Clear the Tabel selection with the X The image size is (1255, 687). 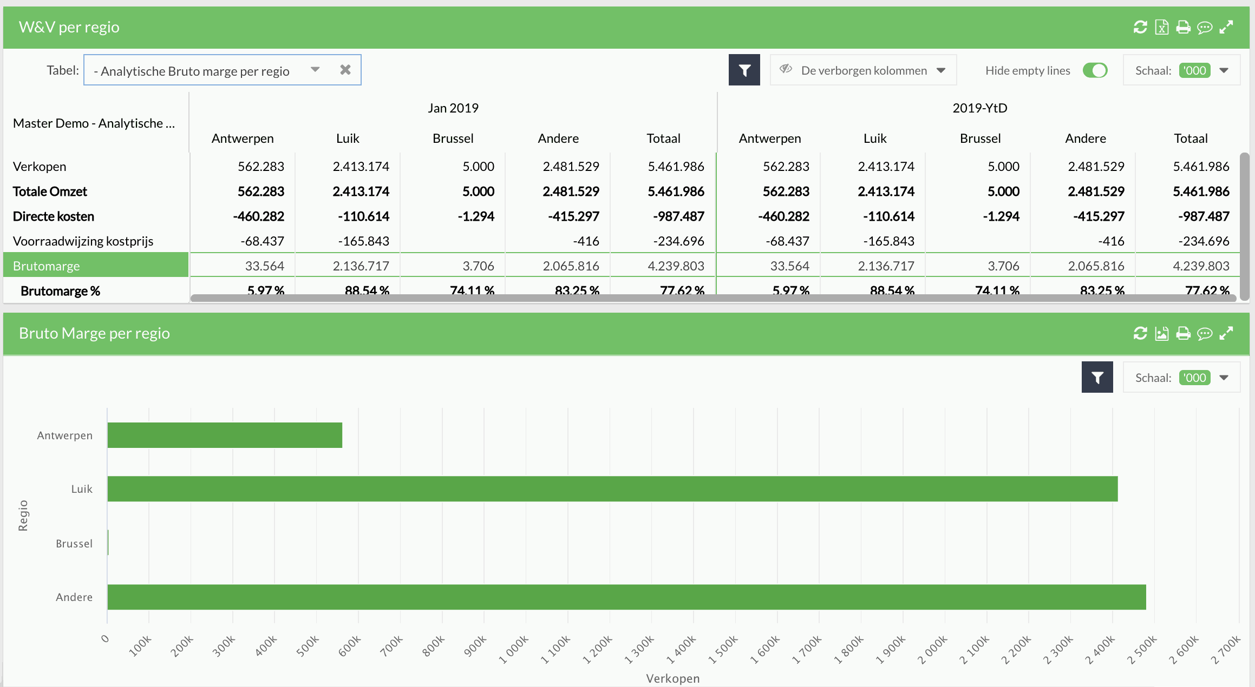pos(345,69)
